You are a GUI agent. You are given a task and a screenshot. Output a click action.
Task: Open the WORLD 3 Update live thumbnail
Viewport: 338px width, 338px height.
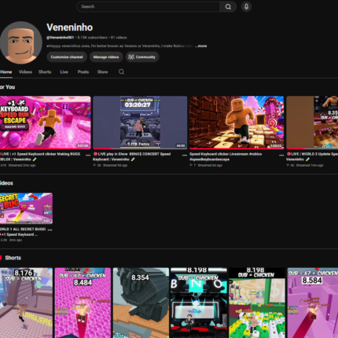click(x=312, y=123)
